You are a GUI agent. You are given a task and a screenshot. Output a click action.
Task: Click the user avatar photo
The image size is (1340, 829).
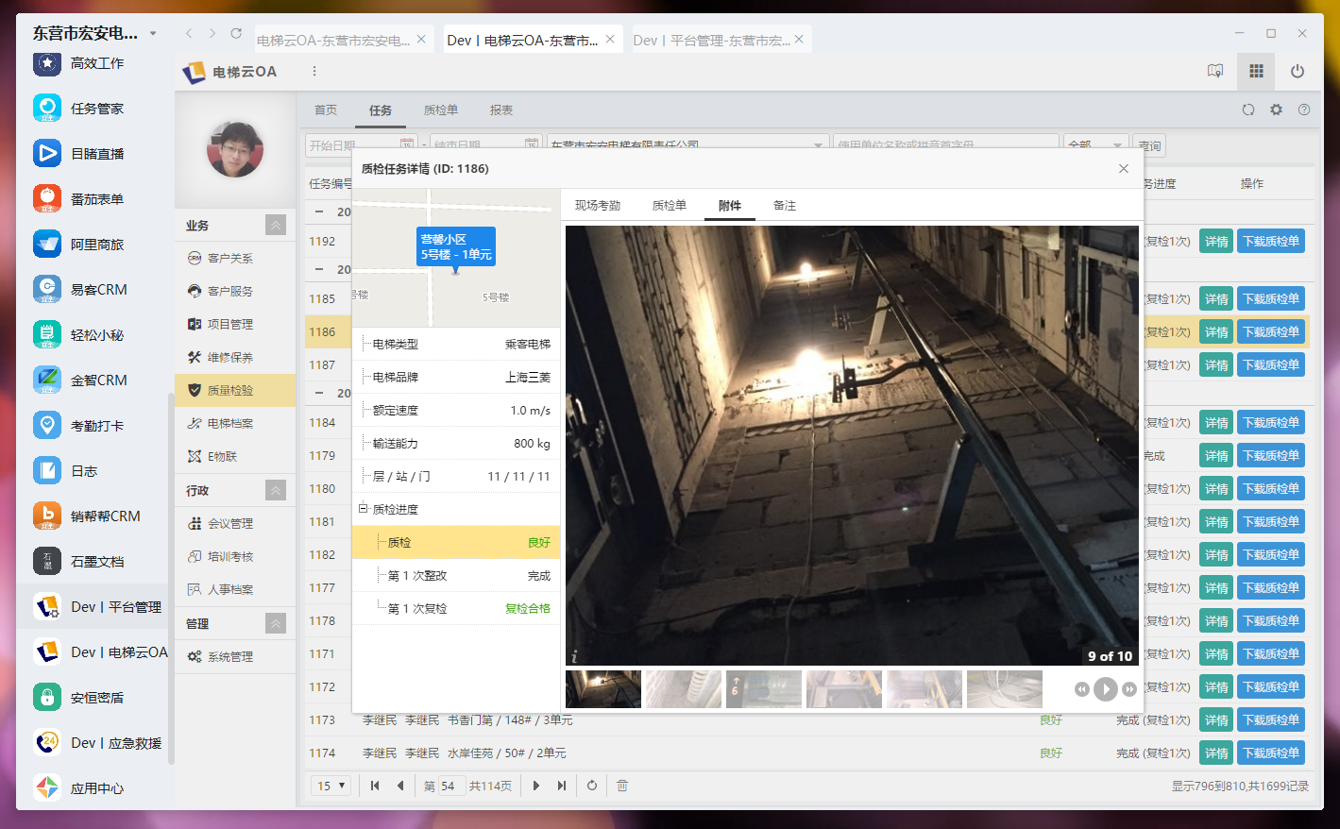pos(235,149)
